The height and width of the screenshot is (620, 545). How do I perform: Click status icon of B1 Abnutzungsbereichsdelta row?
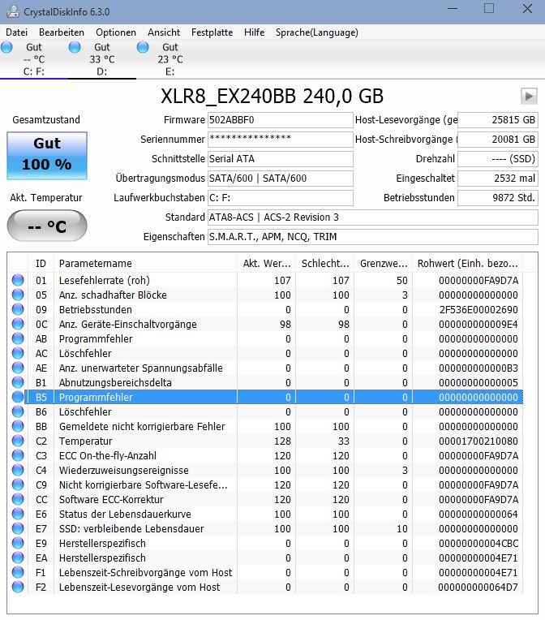coord(18,382)
